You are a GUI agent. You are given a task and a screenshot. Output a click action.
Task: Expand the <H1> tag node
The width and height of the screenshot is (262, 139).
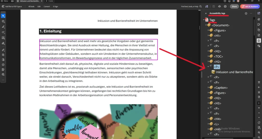pyautogui.click(x=208, y=35)
